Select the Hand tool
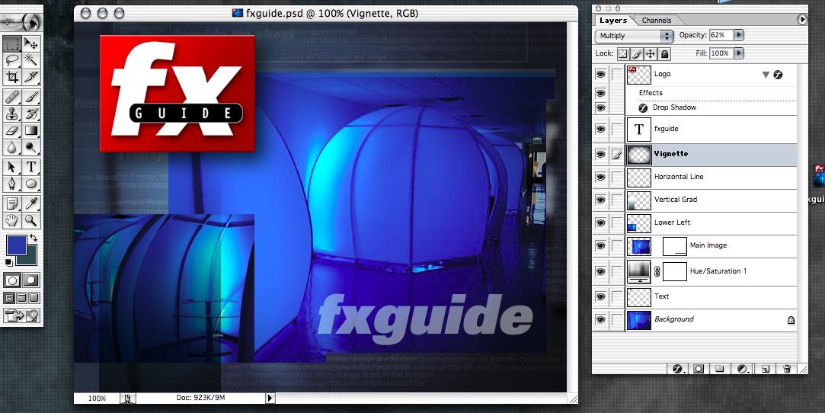This screenshot has height=413, width=825. pos(12,220)
